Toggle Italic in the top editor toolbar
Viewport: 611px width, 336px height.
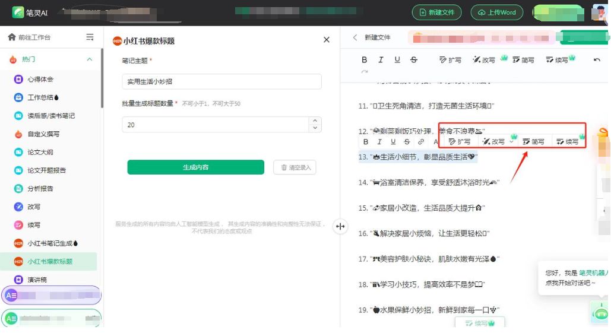[381, 59]
